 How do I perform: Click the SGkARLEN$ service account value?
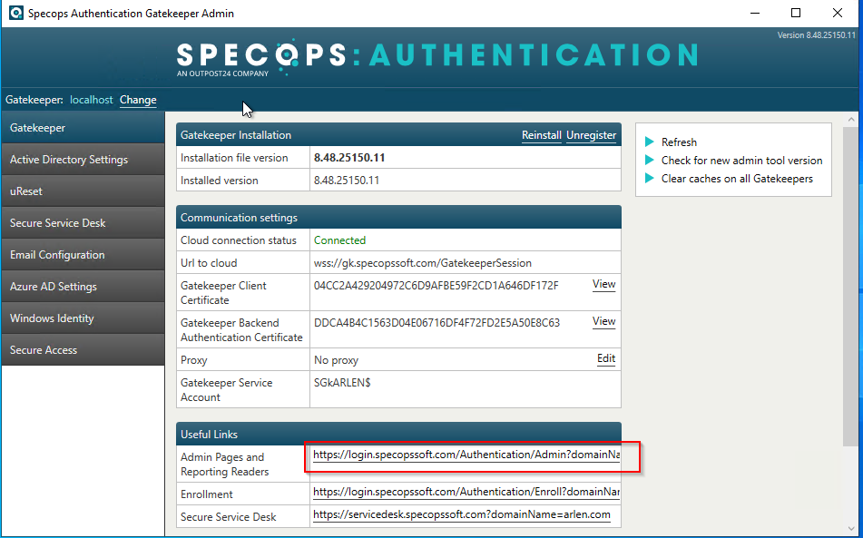(x=342, y=382)
